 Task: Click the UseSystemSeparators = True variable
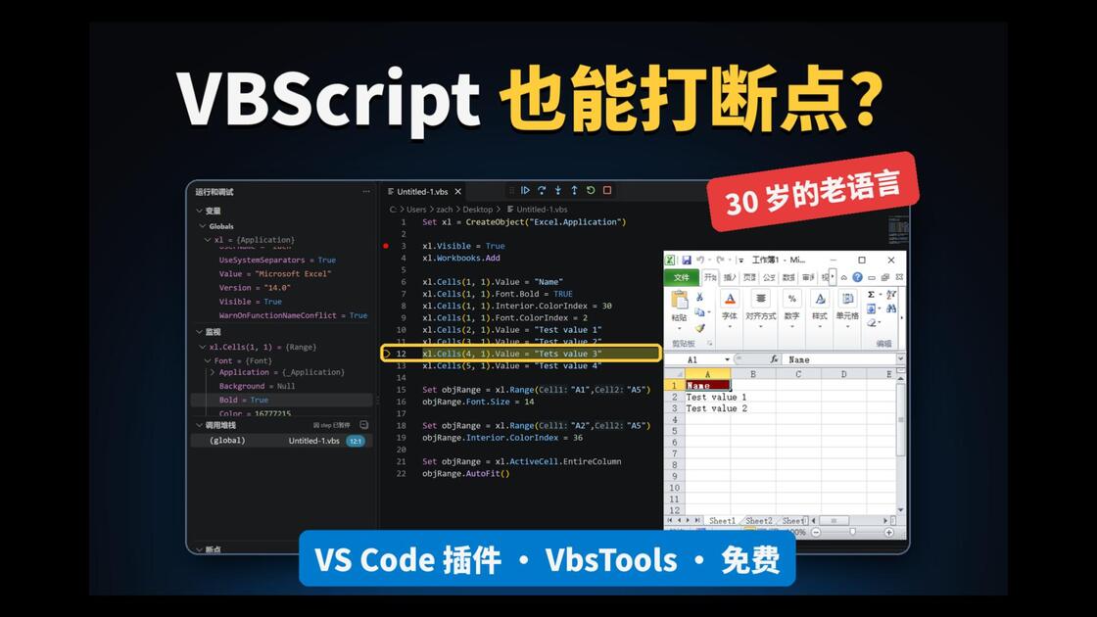pyautogui.click(x=277, y=261)
